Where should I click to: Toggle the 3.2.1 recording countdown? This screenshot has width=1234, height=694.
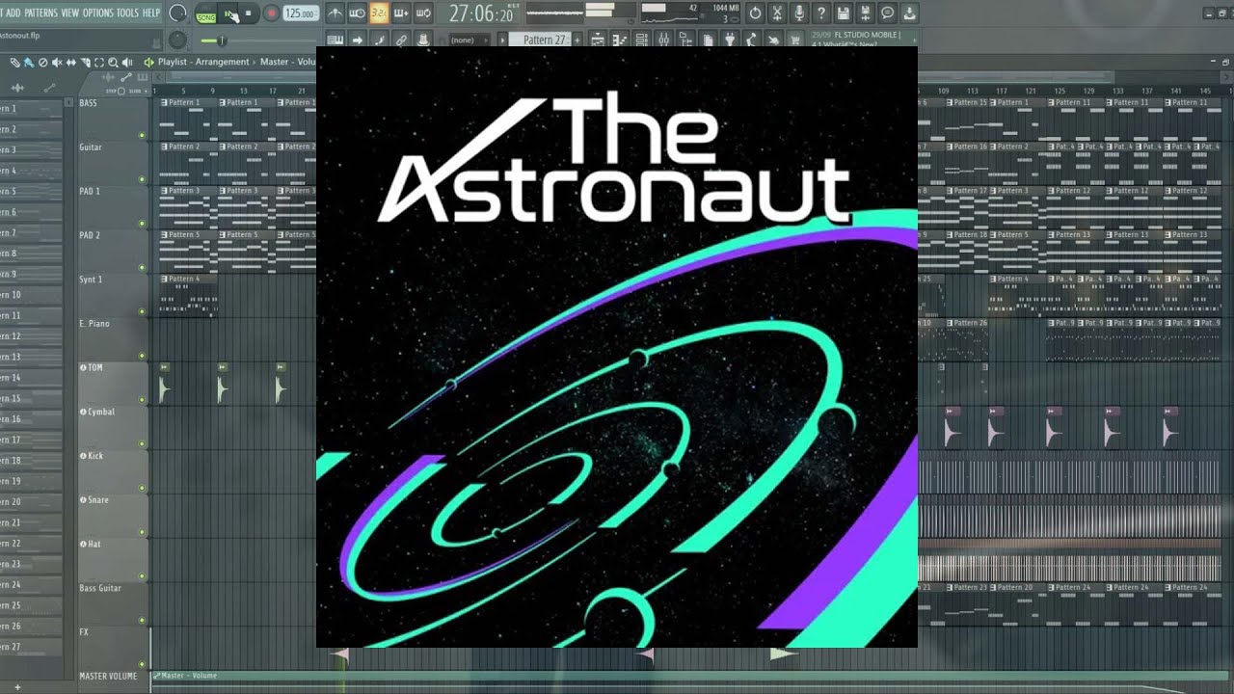pyautogui.click(x=379, y=13)
